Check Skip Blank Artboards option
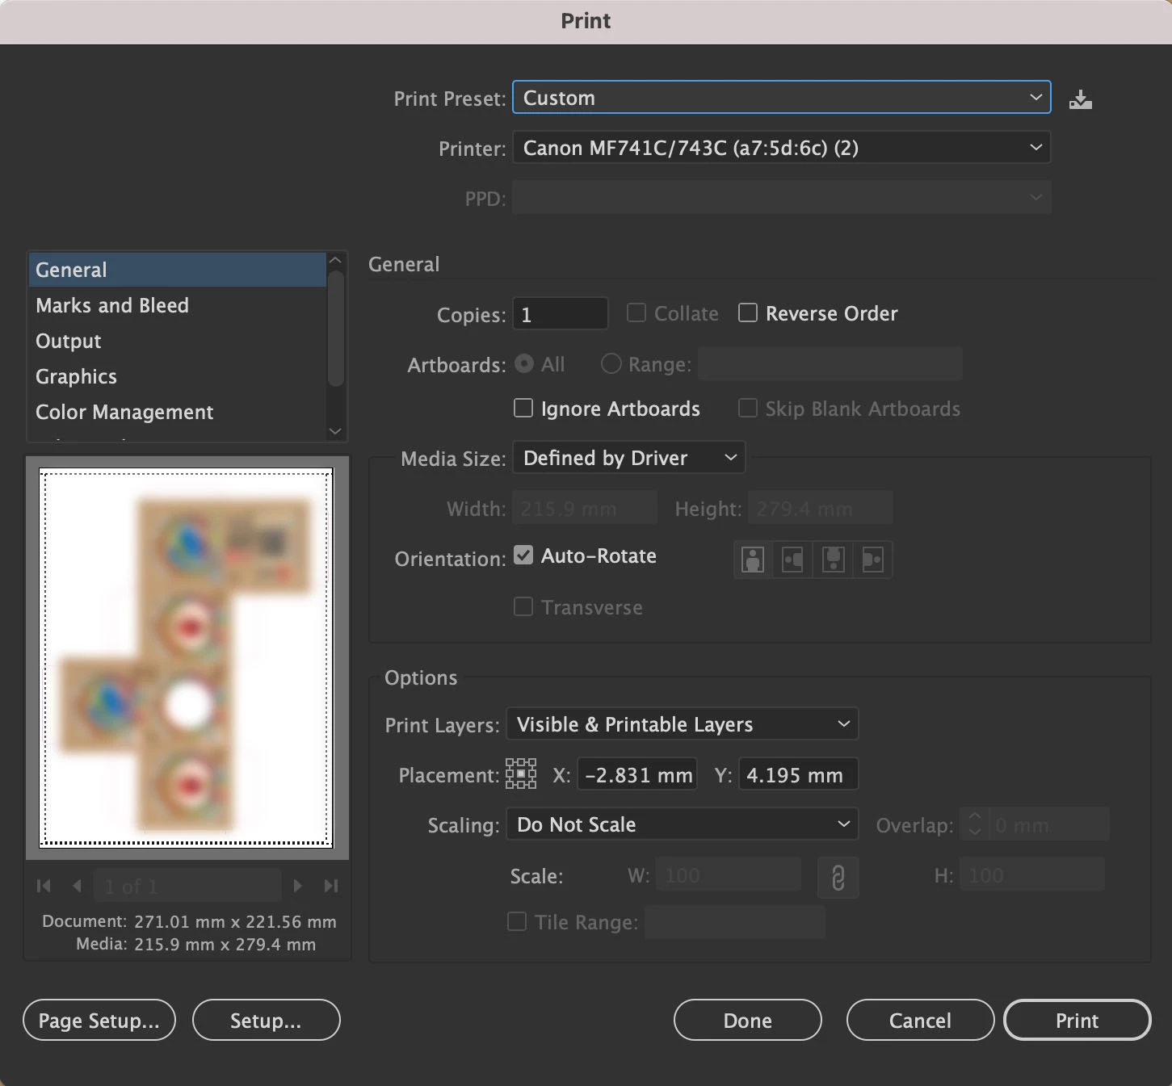The height and width of the screenshot is (1086, 1172). [748, 408]
